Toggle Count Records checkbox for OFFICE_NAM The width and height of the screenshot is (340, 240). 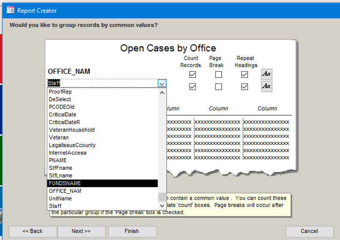(x=193, y=75)
